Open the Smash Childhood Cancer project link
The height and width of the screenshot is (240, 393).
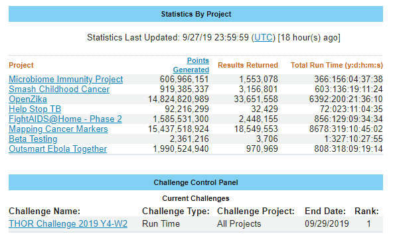59,89
